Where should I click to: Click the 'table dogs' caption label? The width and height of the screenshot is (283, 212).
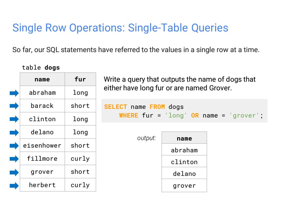tap(41, 68)
